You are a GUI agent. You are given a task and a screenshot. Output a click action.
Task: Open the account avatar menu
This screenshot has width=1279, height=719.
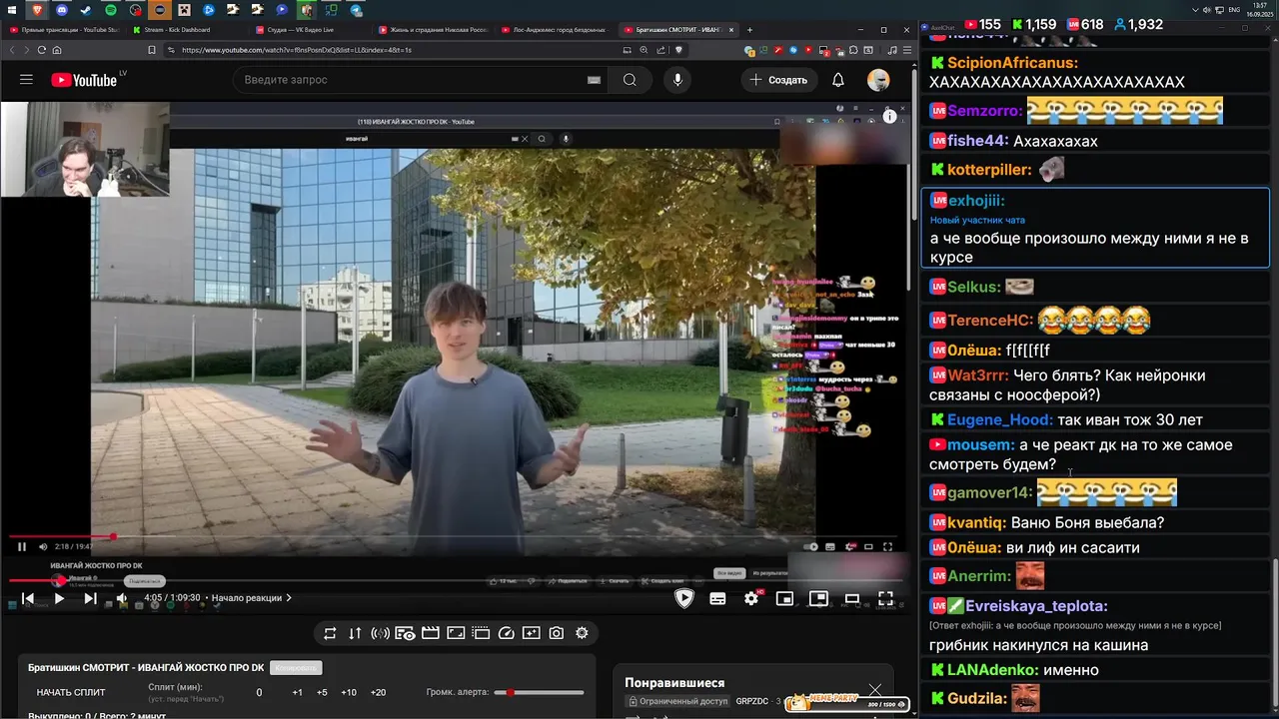click(878, 80)
